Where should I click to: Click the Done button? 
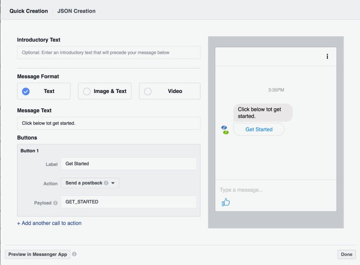tap(346, 254)
